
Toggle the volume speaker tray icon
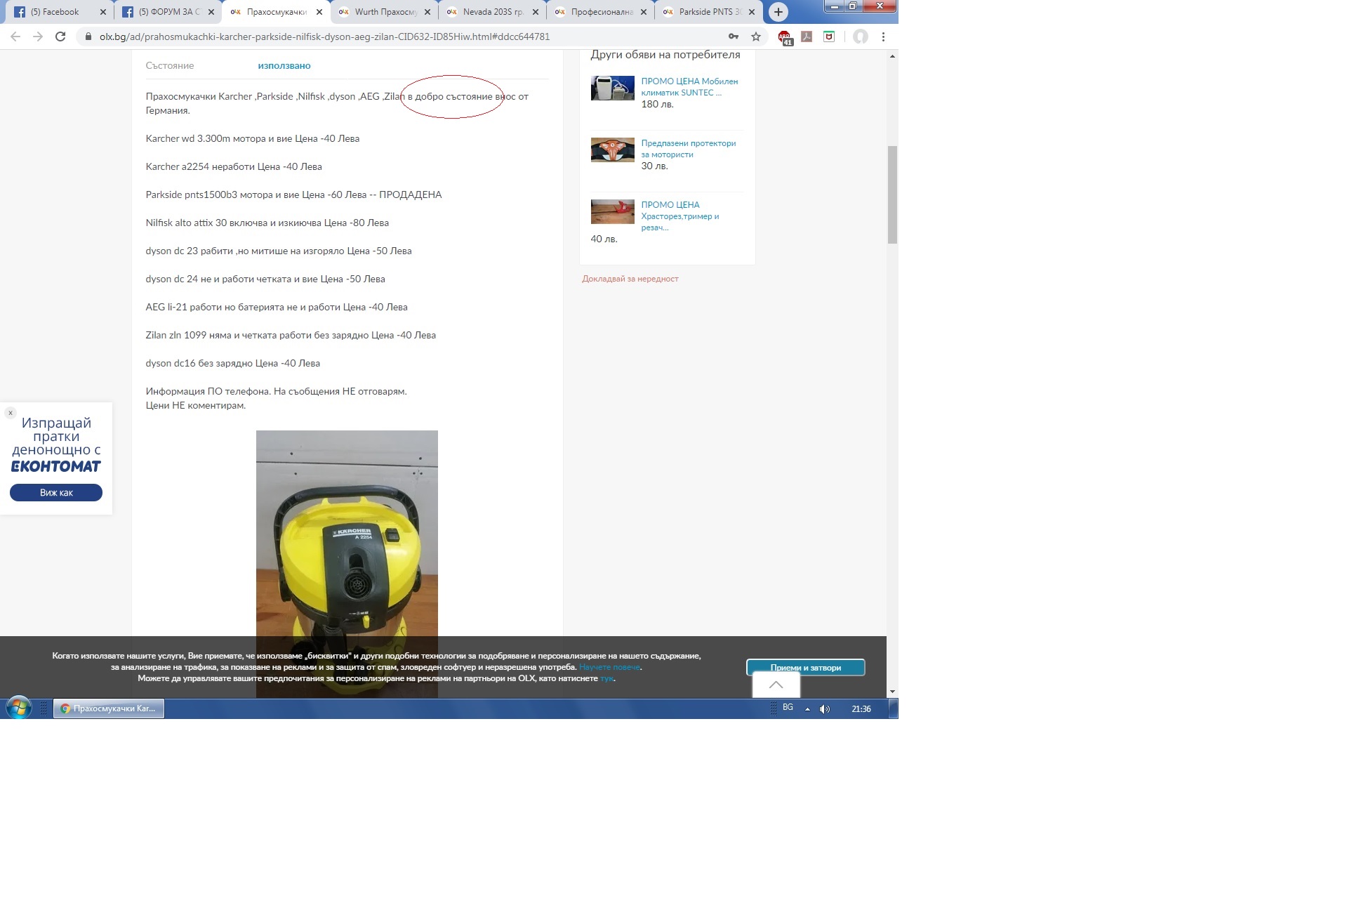[x=825, y=709]
